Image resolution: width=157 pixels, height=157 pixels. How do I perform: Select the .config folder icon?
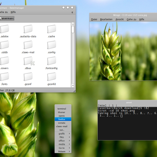coord(51,45)
